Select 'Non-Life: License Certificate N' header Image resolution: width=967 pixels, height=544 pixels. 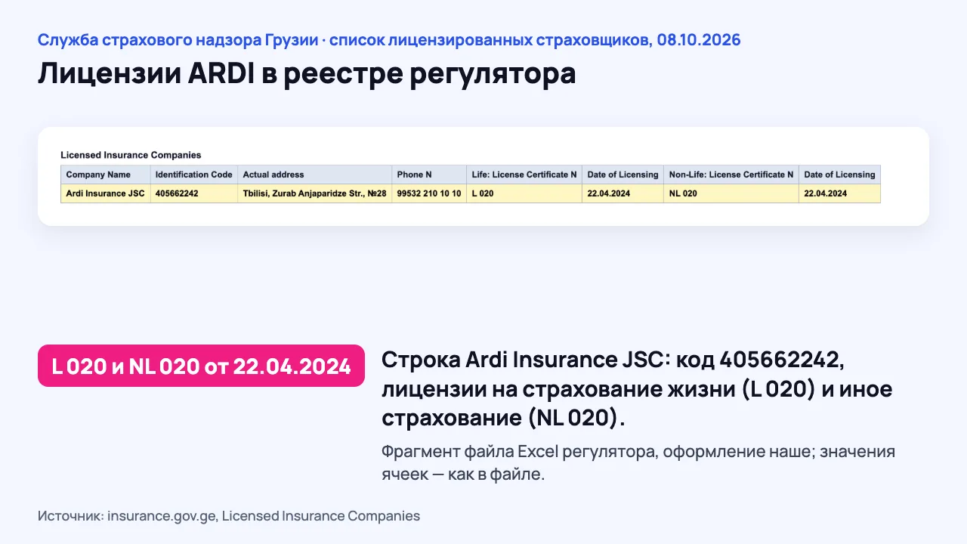(731, 175)
